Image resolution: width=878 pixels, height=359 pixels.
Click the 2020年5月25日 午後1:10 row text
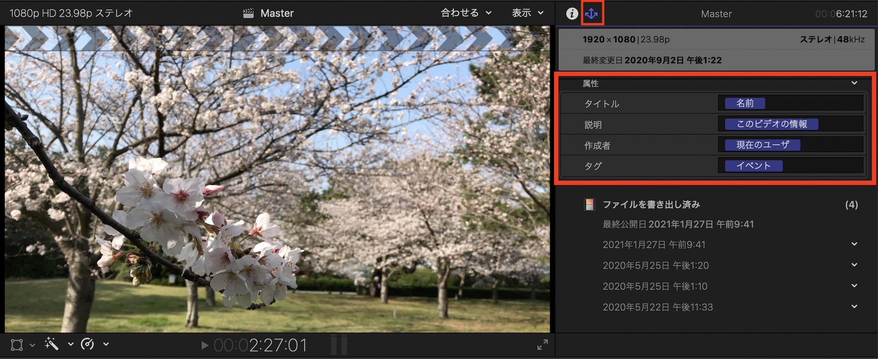point(655,286)
